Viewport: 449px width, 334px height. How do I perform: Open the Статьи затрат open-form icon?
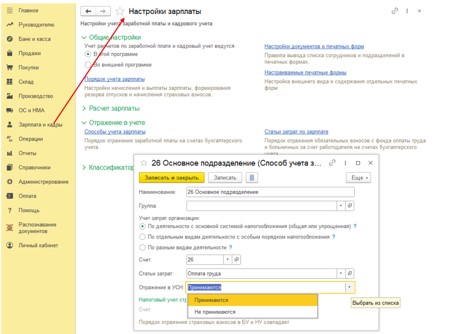(349, 274)
